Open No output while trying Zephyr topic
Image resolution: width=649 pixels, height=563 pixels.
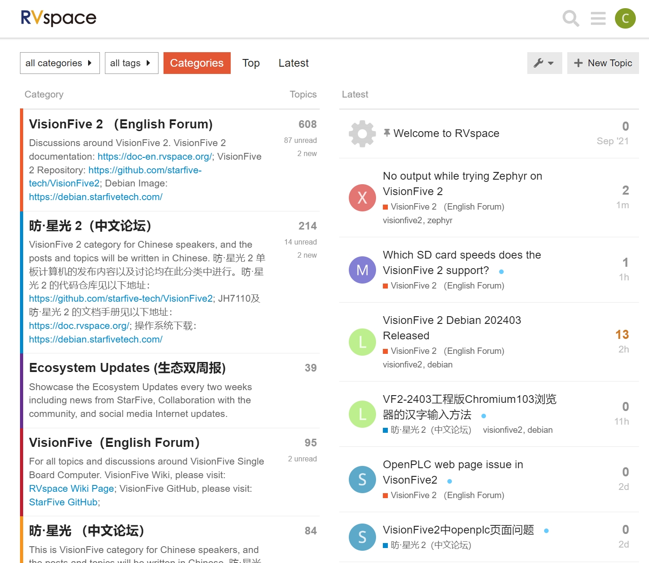(x=462, y=184)
